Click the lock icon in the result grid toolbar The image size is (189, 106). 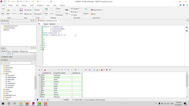click(x=45, y=70)
